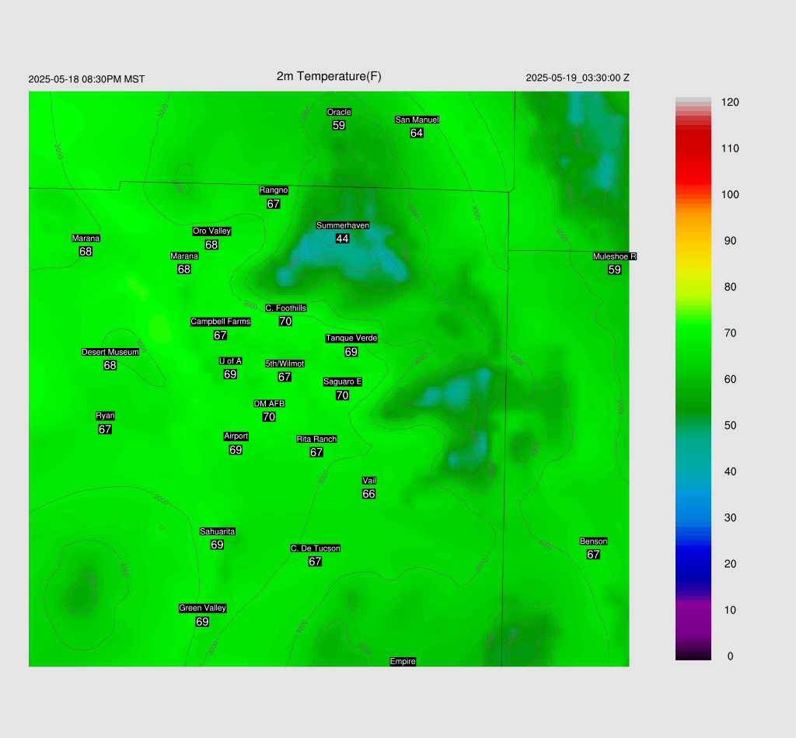The image size is (796, 738).
Task: Click the purple 10 band on colorbar
Action: 693,610
